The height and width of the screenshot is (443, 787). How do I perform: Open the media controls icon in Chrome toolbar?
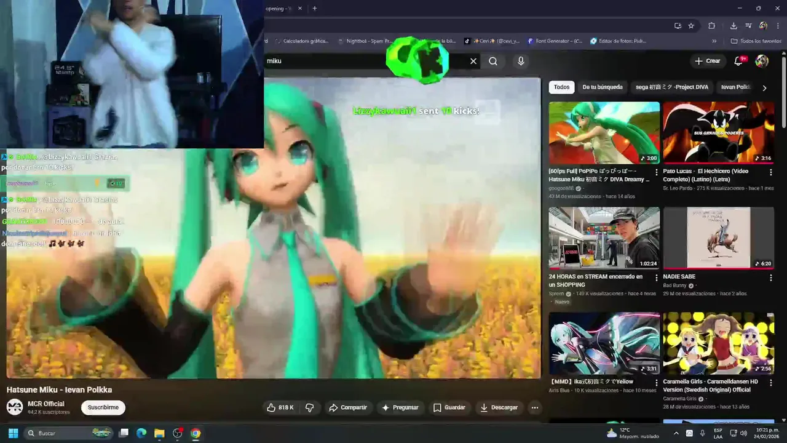(748, 26)
